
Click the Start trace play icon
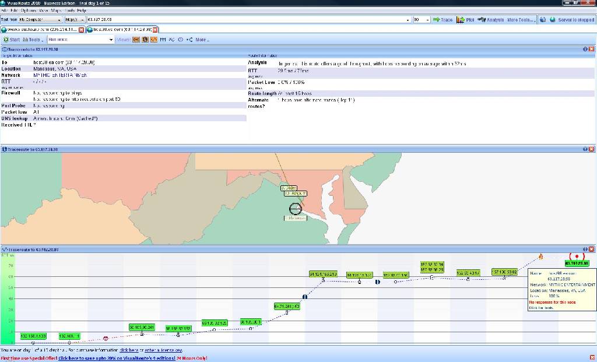click(11, 40)
